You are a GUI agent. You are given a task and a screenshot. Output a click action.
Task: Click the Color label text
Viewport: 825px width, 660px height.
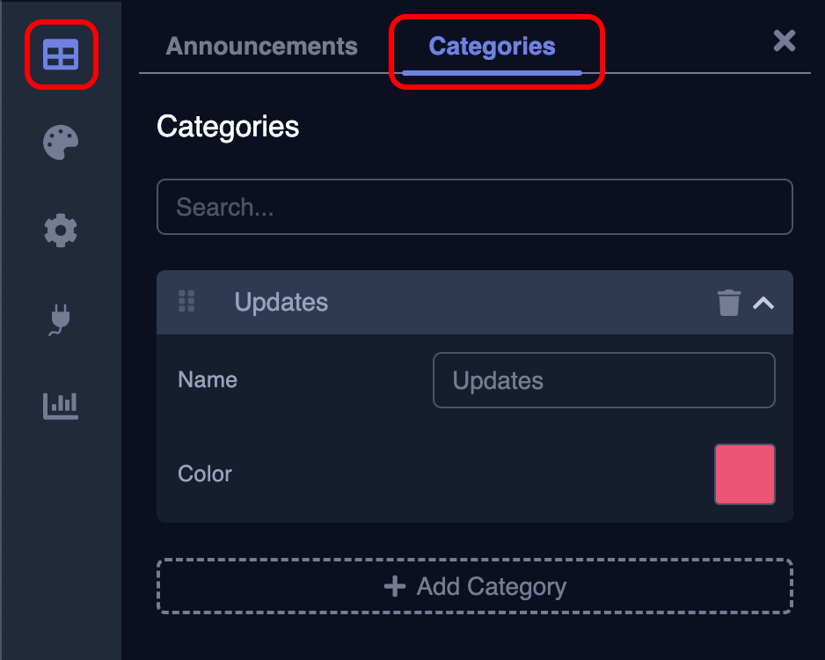click(205, 473)
